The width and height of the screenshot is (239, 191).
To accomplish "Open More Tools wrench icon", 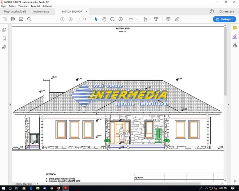I will tap(234, 45).
